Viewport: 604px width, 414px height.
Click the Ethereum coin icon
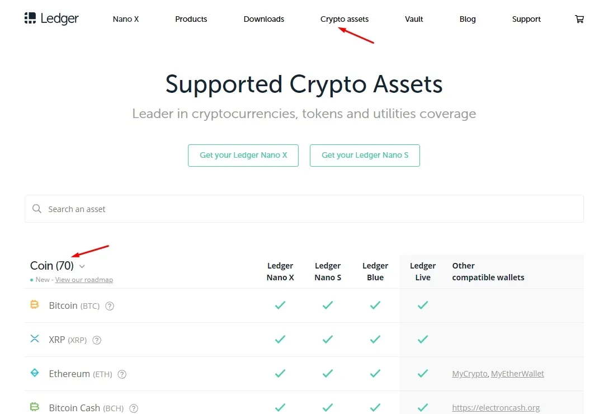point(35,373)
